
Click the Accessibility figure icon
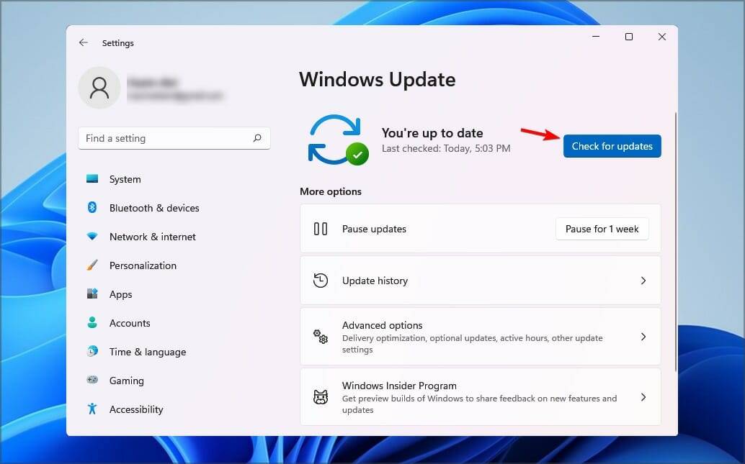pos(92,409)
